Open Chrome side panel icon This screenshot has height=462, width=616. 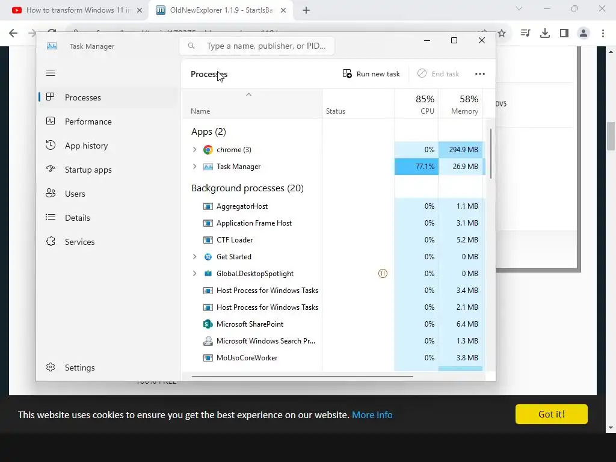pos(564,34)
